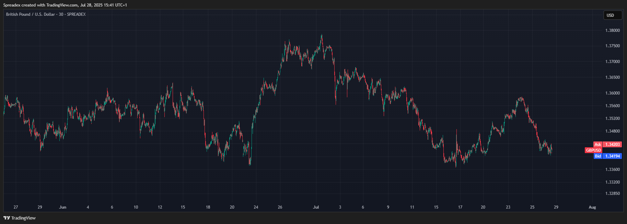Click the 1.34800 price axis label
This screenshot has height=224, width=627.
coord(613,131)
